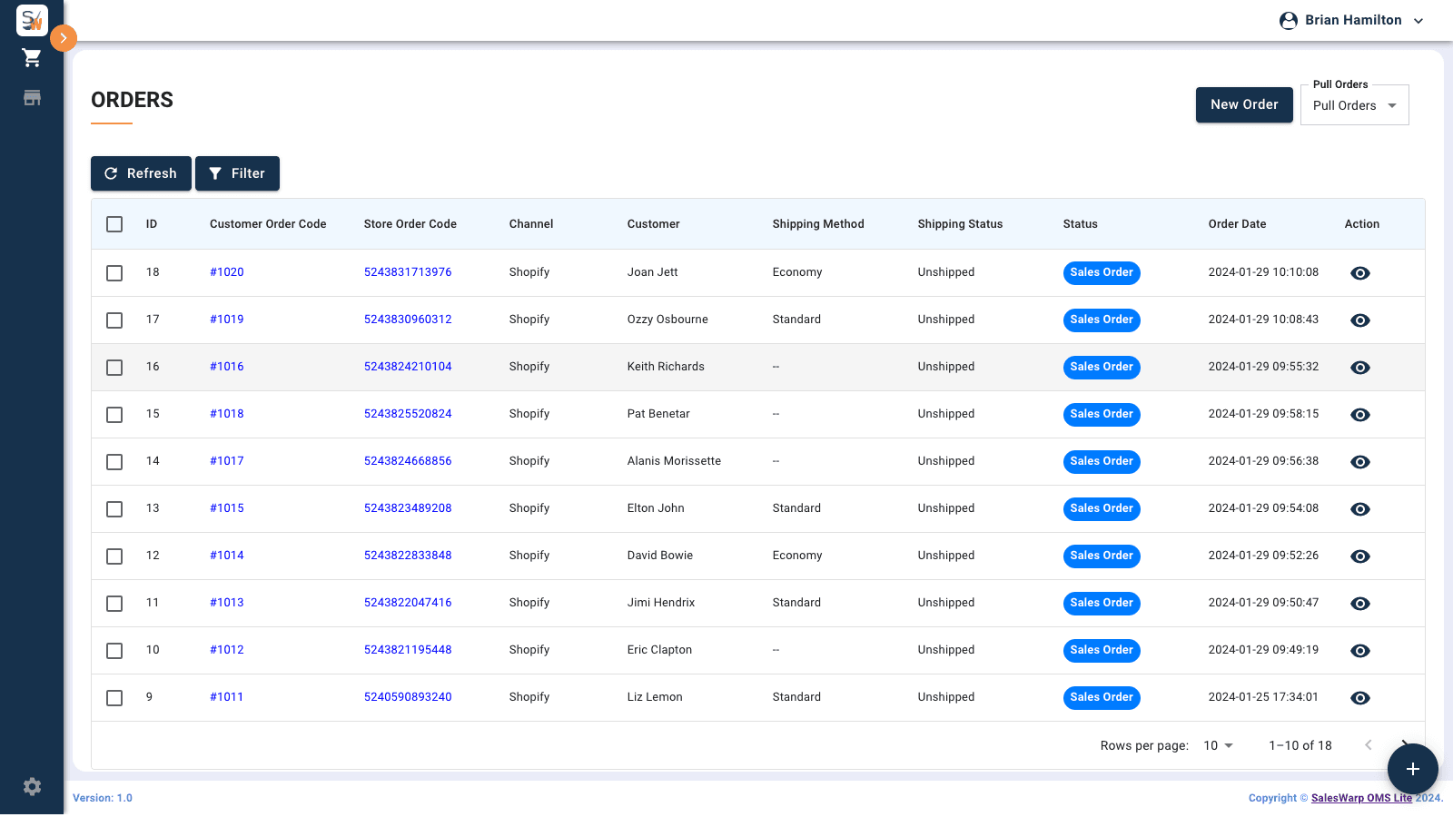
Task: Go to next page of orders
Action: pyautogui.click(x=1404, y=745)
